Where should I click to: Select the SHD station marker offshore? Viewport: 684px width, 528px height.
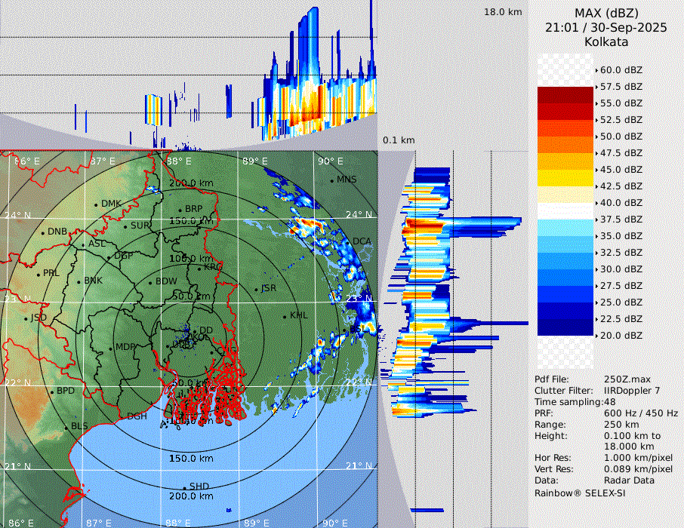[185, 487]
